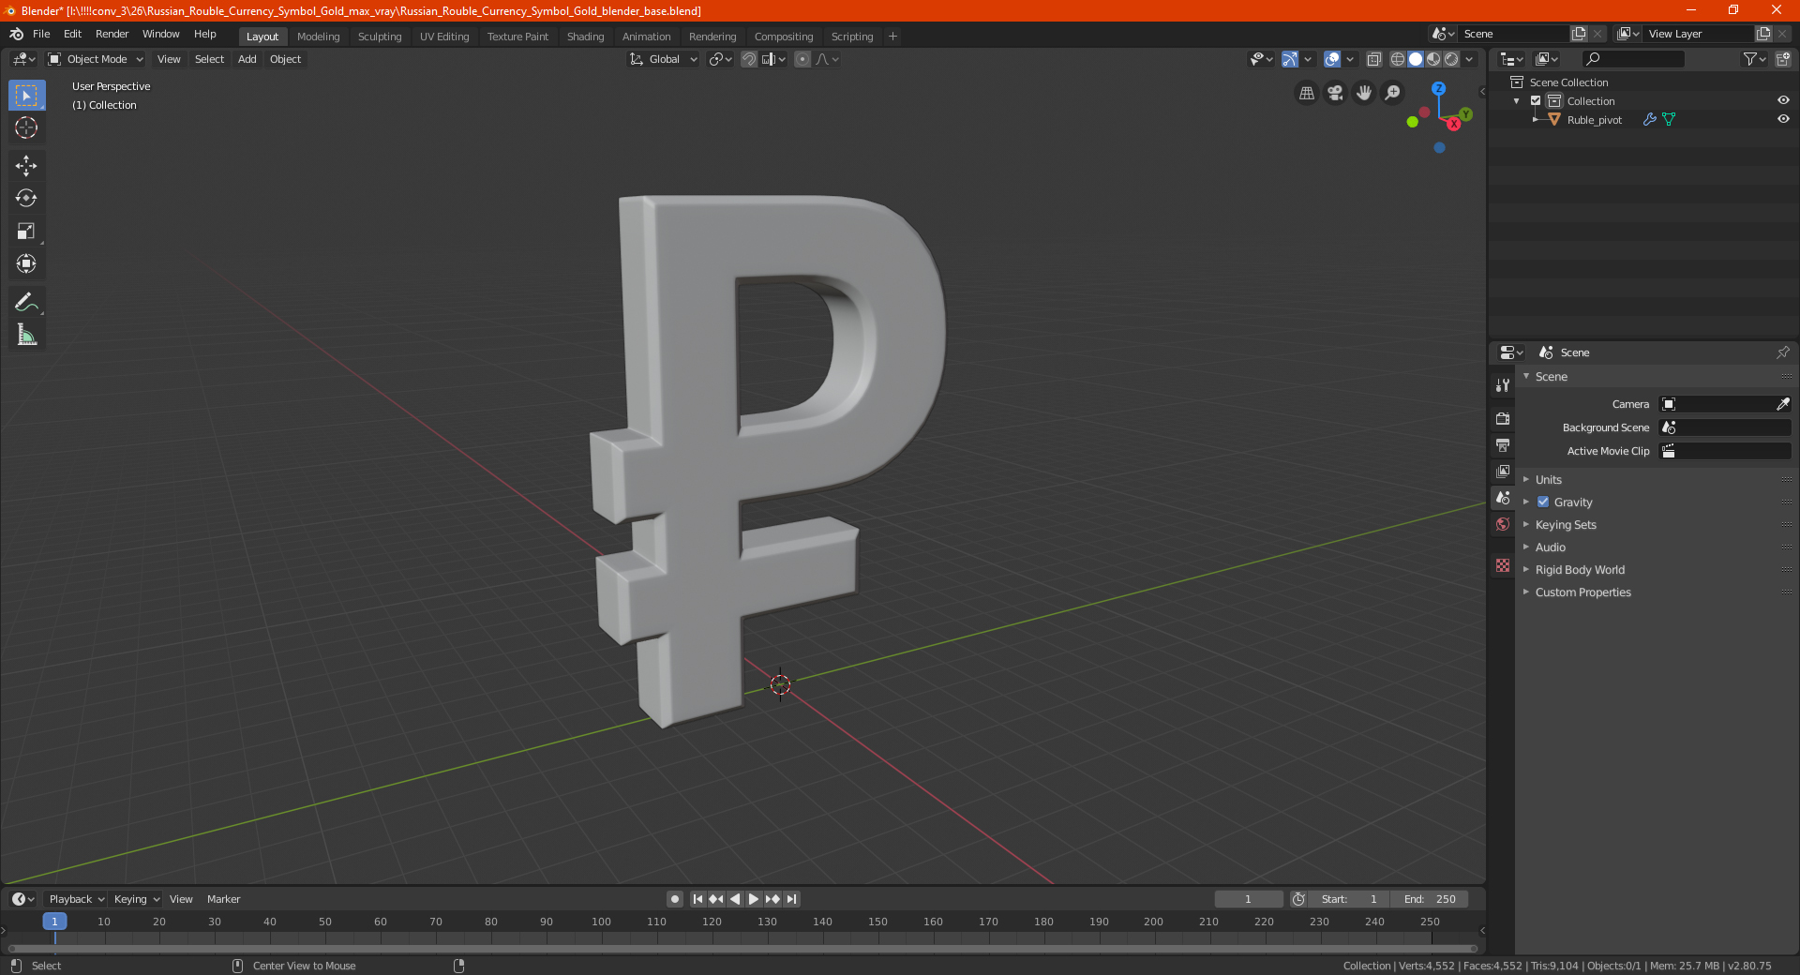1800x975 pixels.
Task: Activate the Scale tool
Action: click(26, 231)
